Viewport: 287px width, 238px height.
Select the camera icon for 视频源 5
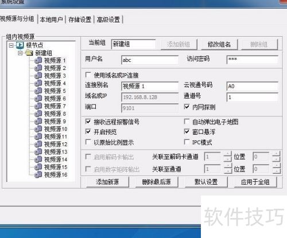pyautogui.click(x=38, y=91)
